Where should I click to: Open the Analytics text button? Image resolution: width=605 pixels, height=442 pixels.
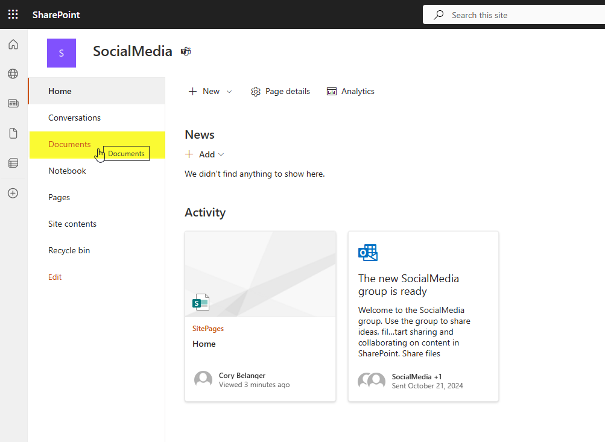pos(358,92)
